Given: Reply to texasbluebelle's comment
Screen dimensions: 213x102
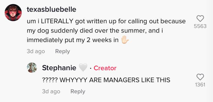Looking at the screenshot, I should click(63, 51).
